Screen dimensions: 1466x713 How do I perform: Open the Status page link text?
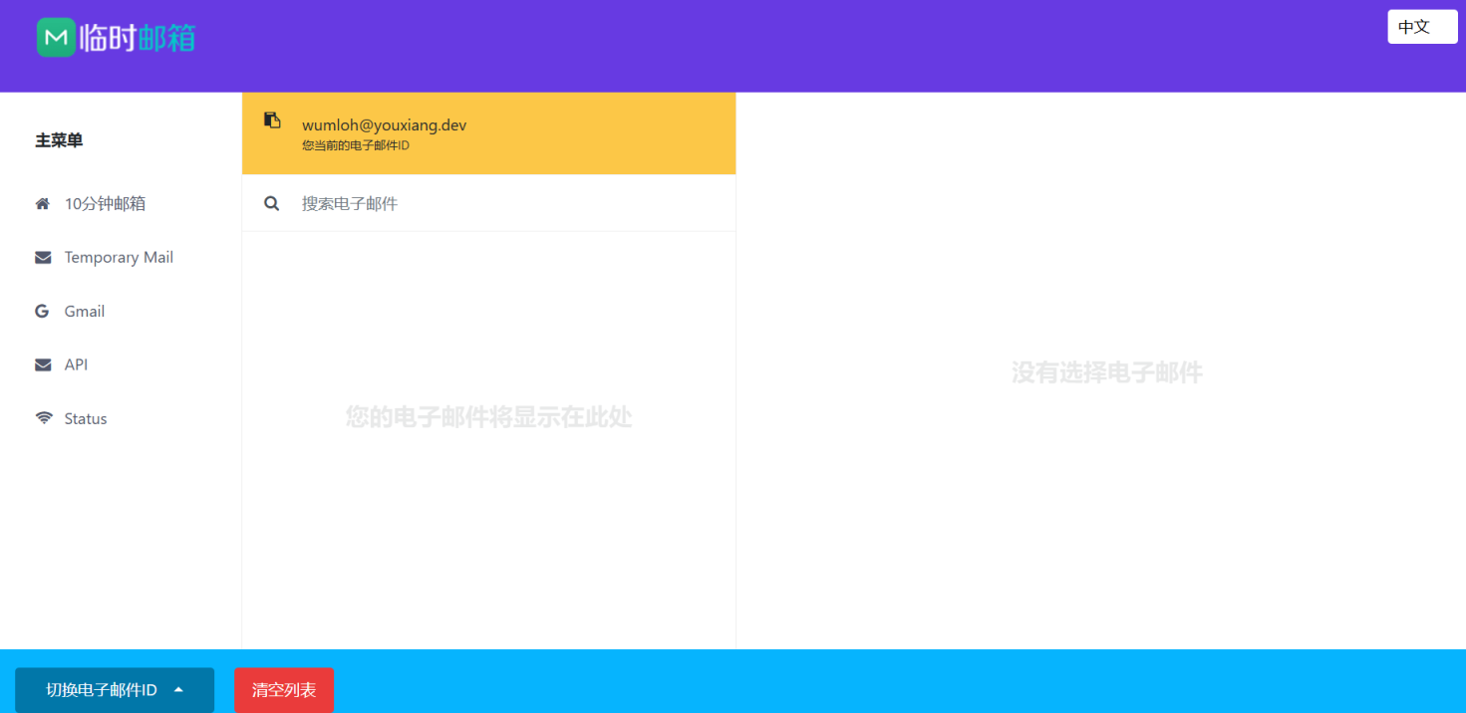pos(86,419)
